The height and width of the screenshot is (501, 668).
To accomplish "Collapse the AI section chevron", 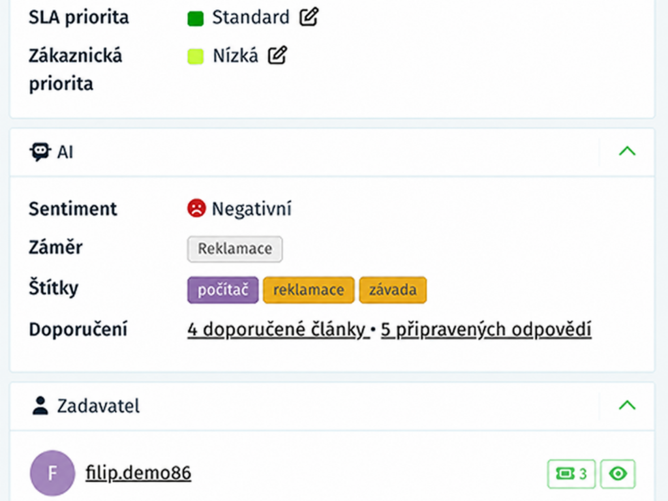I will click(627, 151).
